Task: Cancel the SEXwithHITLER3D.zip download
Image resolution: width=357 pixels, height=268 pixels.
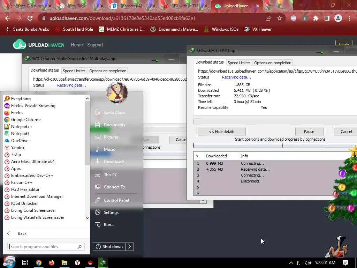Action: pyautogui.click(x=346, y=132)
